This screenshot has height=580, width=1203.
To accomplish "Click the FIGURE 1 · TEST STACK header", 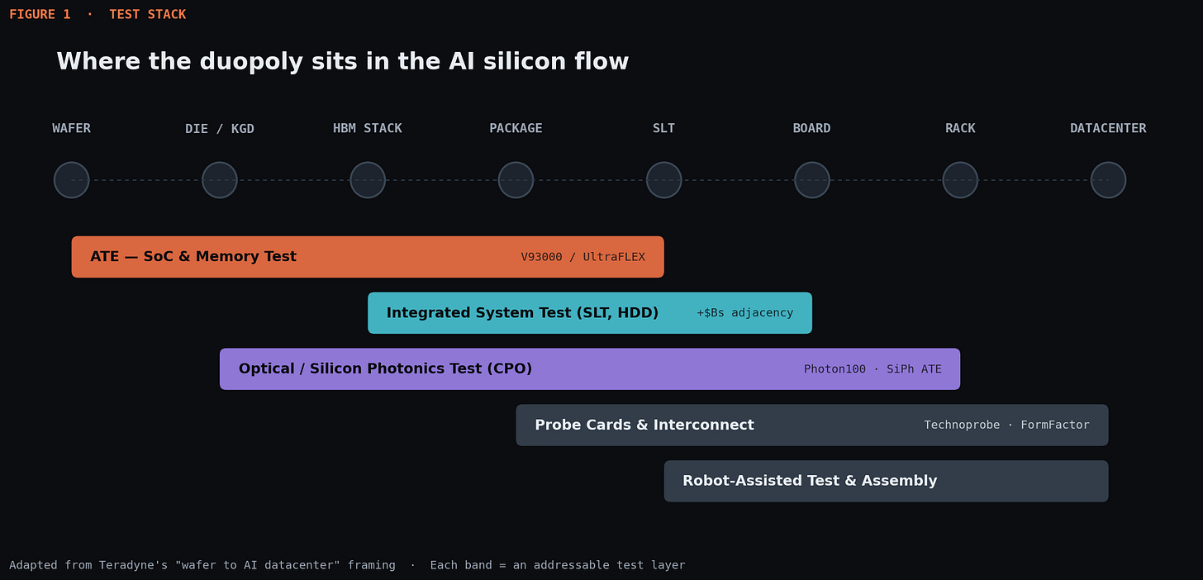I will 97,14.
